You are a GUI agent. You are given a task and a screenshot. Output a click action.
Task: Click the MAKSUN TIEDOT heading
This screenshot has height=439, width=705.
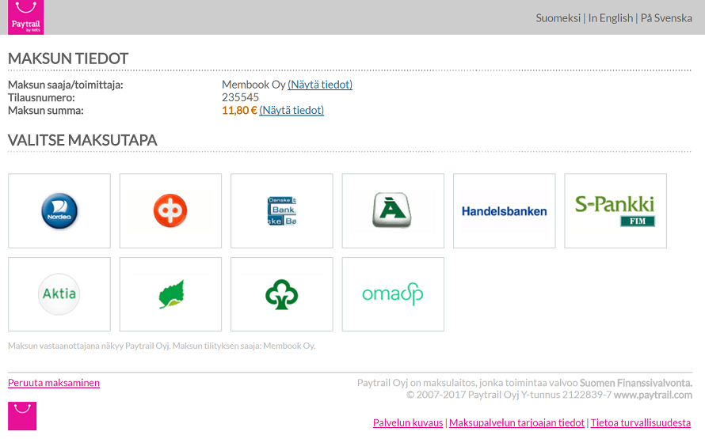[x=68, y=59]
